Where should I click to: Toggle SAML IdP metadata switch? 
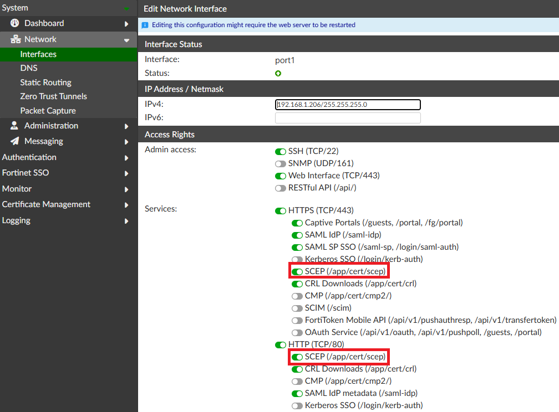pyautogui.click(x=297, y=394)
